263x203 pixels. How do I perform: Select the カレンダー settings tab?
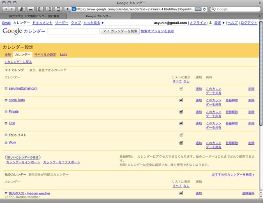point(23,55)
